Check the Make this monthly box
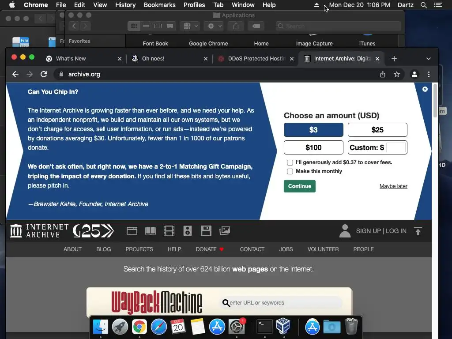The height and width of the screenshot is (339, 452). pyautogui.click(x=290, y=172)
